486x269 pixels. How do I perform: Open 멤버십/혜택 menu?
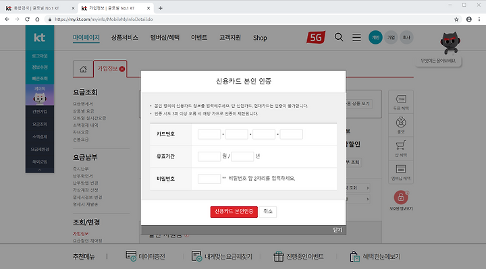[x=165, y=38]
